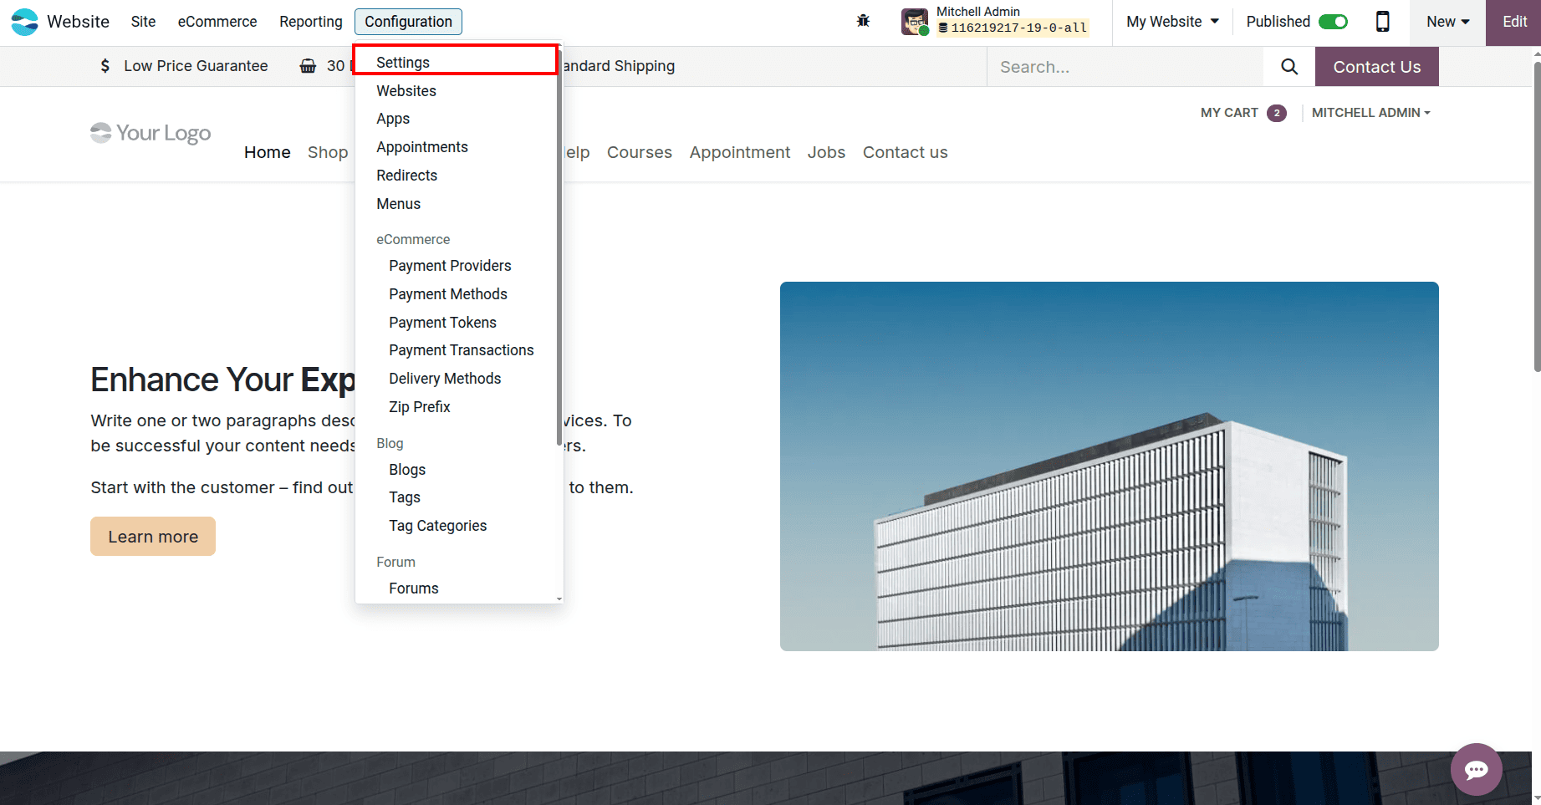The width and height of the screenshot is (1541, 805).
Task: Go to Home page link
Action: [x=268, y=152]
